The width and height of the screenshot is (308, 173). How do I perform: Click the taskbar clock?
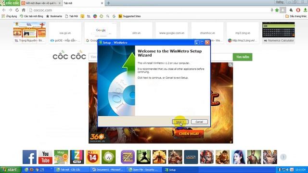click(x=300, y=170)
